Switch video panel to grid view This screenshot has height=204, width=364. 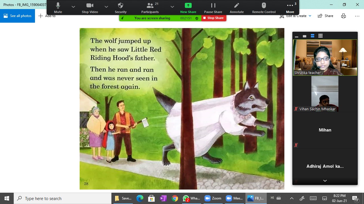click(x=320, y=36)
